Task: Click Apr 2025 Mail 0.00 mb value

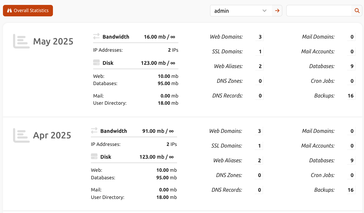Action: [x=168, y=190]
